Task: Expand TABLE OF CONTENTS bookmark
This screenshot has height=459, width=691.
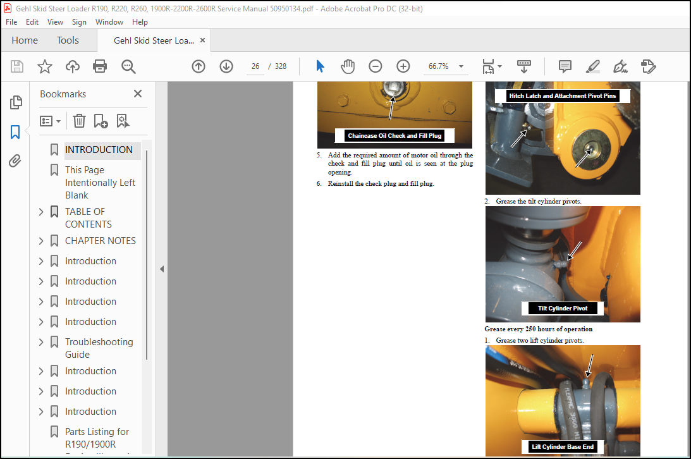Action: pyautogui.click(x=41, y=212)
